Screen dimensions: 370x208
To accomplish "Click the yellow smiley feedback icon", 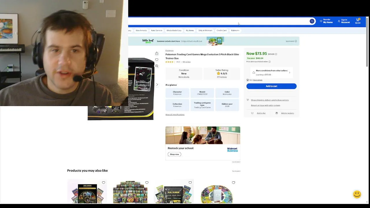I will [x=357, y=194].
